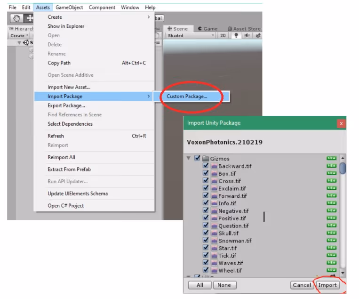This screenshot has width=359, height=299.
Task: Toggle scene lighting bulb icon
Action: pos(236,35)
